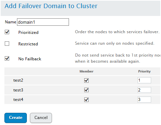This screenshot has height=125, width=161.
Task: Click the Member column header
Action: [87, 71]
